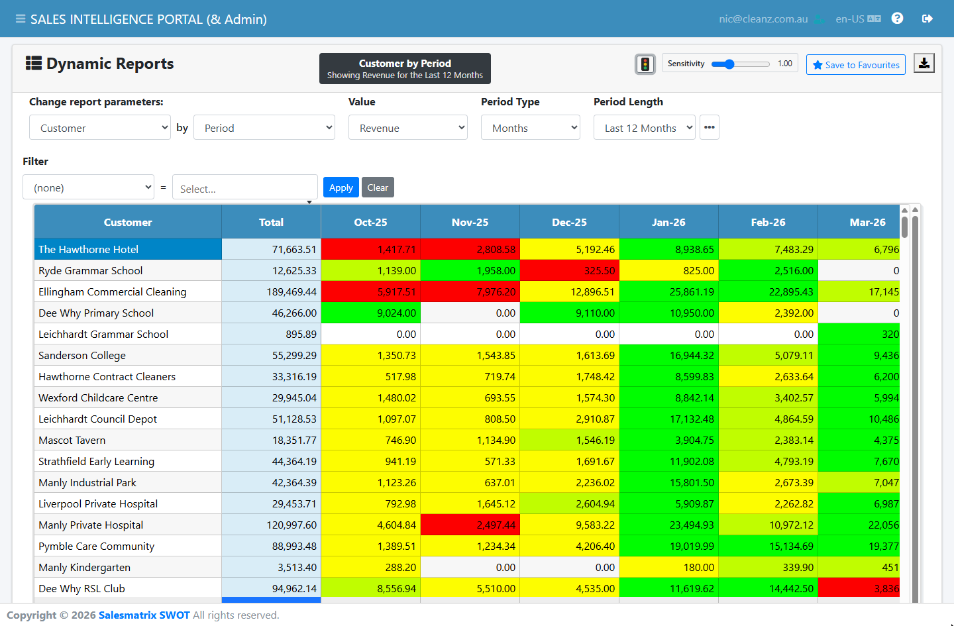The image size is (954, 626).
Task: Click the logout icon in header
Action: [927, 19]
